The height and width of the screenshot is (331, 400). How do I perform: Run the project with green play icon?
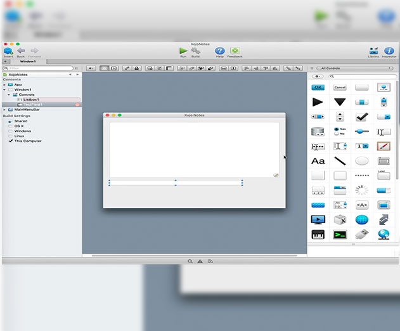(183, 51)
